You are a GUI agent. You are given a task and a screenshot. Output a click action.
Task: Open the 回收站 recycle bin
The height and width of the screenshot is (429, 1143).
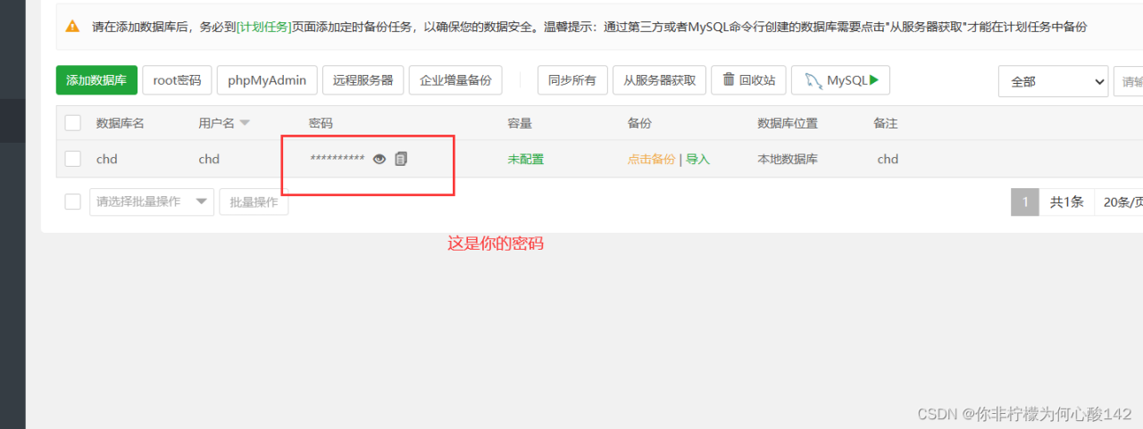pos(749,80)
